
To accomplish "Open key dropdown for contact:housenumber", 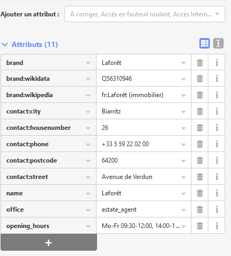I will pos(88,128).
